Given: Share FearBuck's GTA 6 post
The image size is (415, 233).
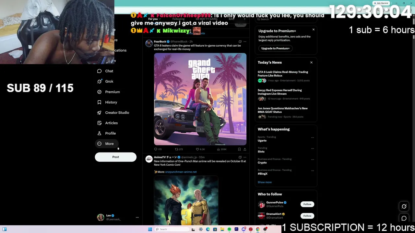Looking at the screenshot, I should coord(245,149).
